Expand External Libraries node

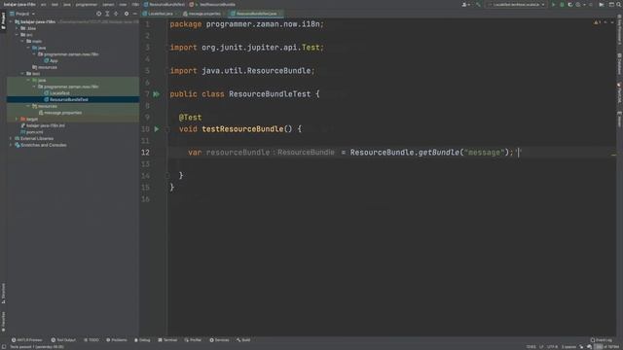[x=11, y=138]
